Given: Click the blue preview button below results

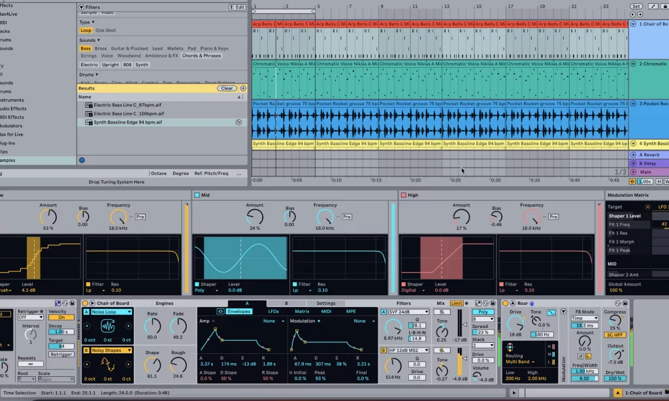Looking at the screenshot, I should click(82, 161).
